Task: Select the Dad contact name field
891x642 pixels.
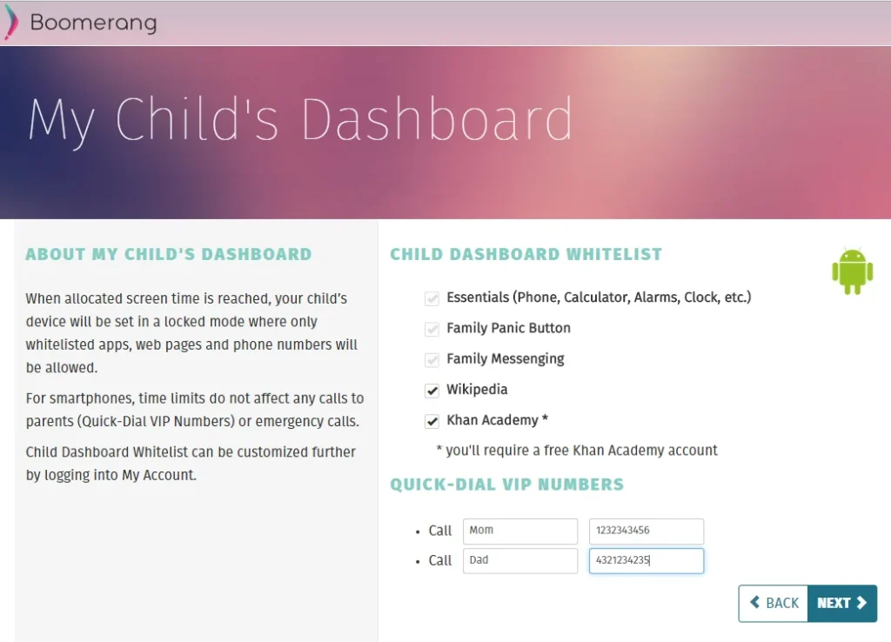Action: 519,560
